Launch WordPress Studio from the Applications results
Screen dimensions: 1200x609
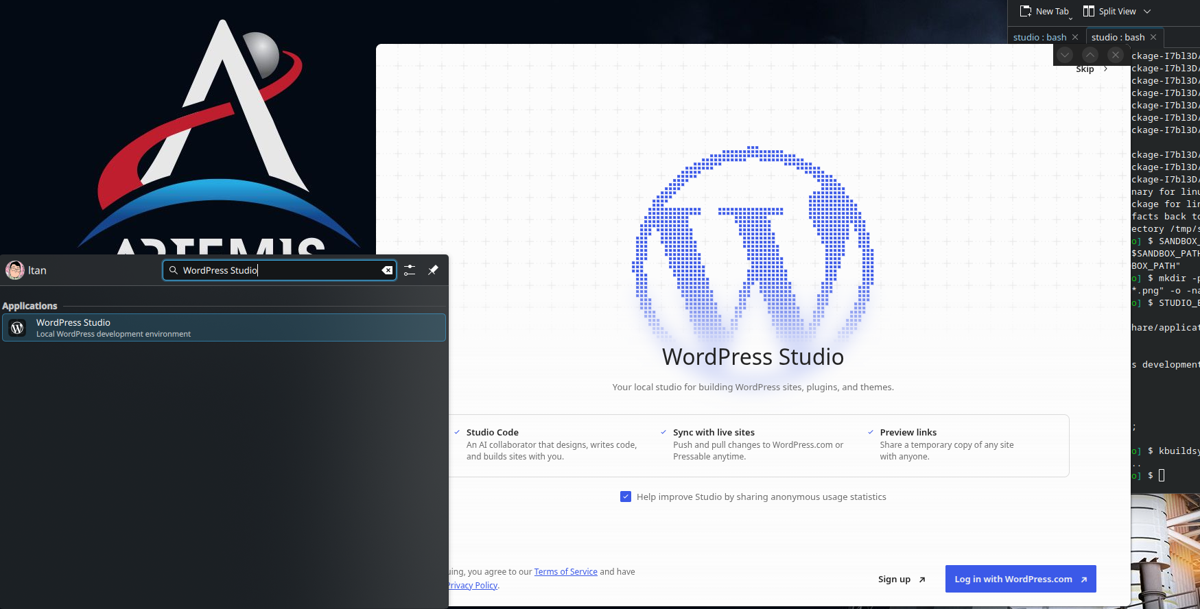pos(224,328)
